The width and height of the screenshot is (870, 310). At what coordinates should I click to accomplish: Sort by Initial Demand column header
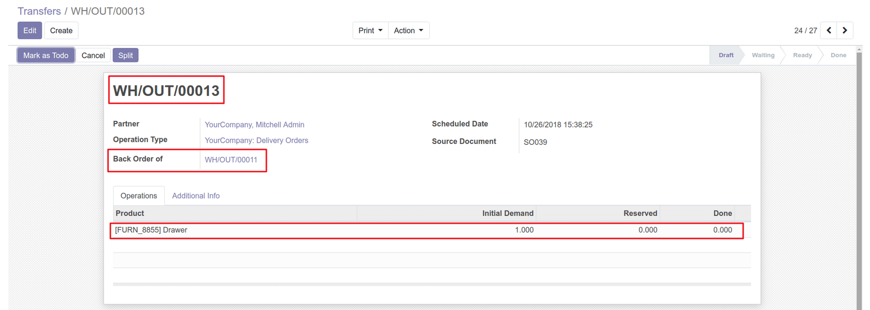coord(507,213)
